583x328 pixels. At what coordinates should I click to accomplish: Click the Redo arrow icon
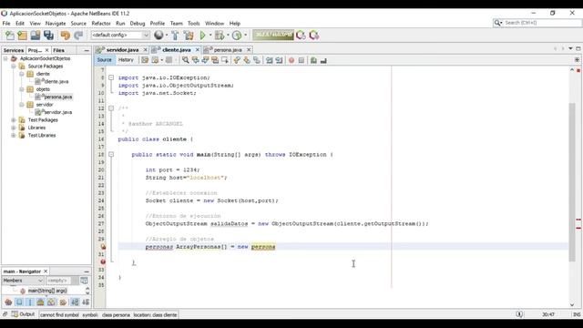pyautogui.click(x=78, y=36)
